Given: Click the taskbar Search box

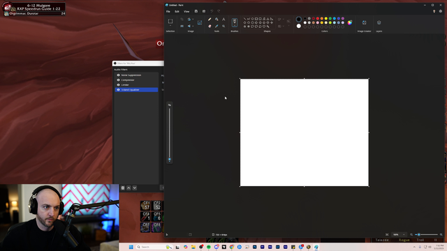Looking at the screenshot, I should pyautogui.click(x=154, y=247).
